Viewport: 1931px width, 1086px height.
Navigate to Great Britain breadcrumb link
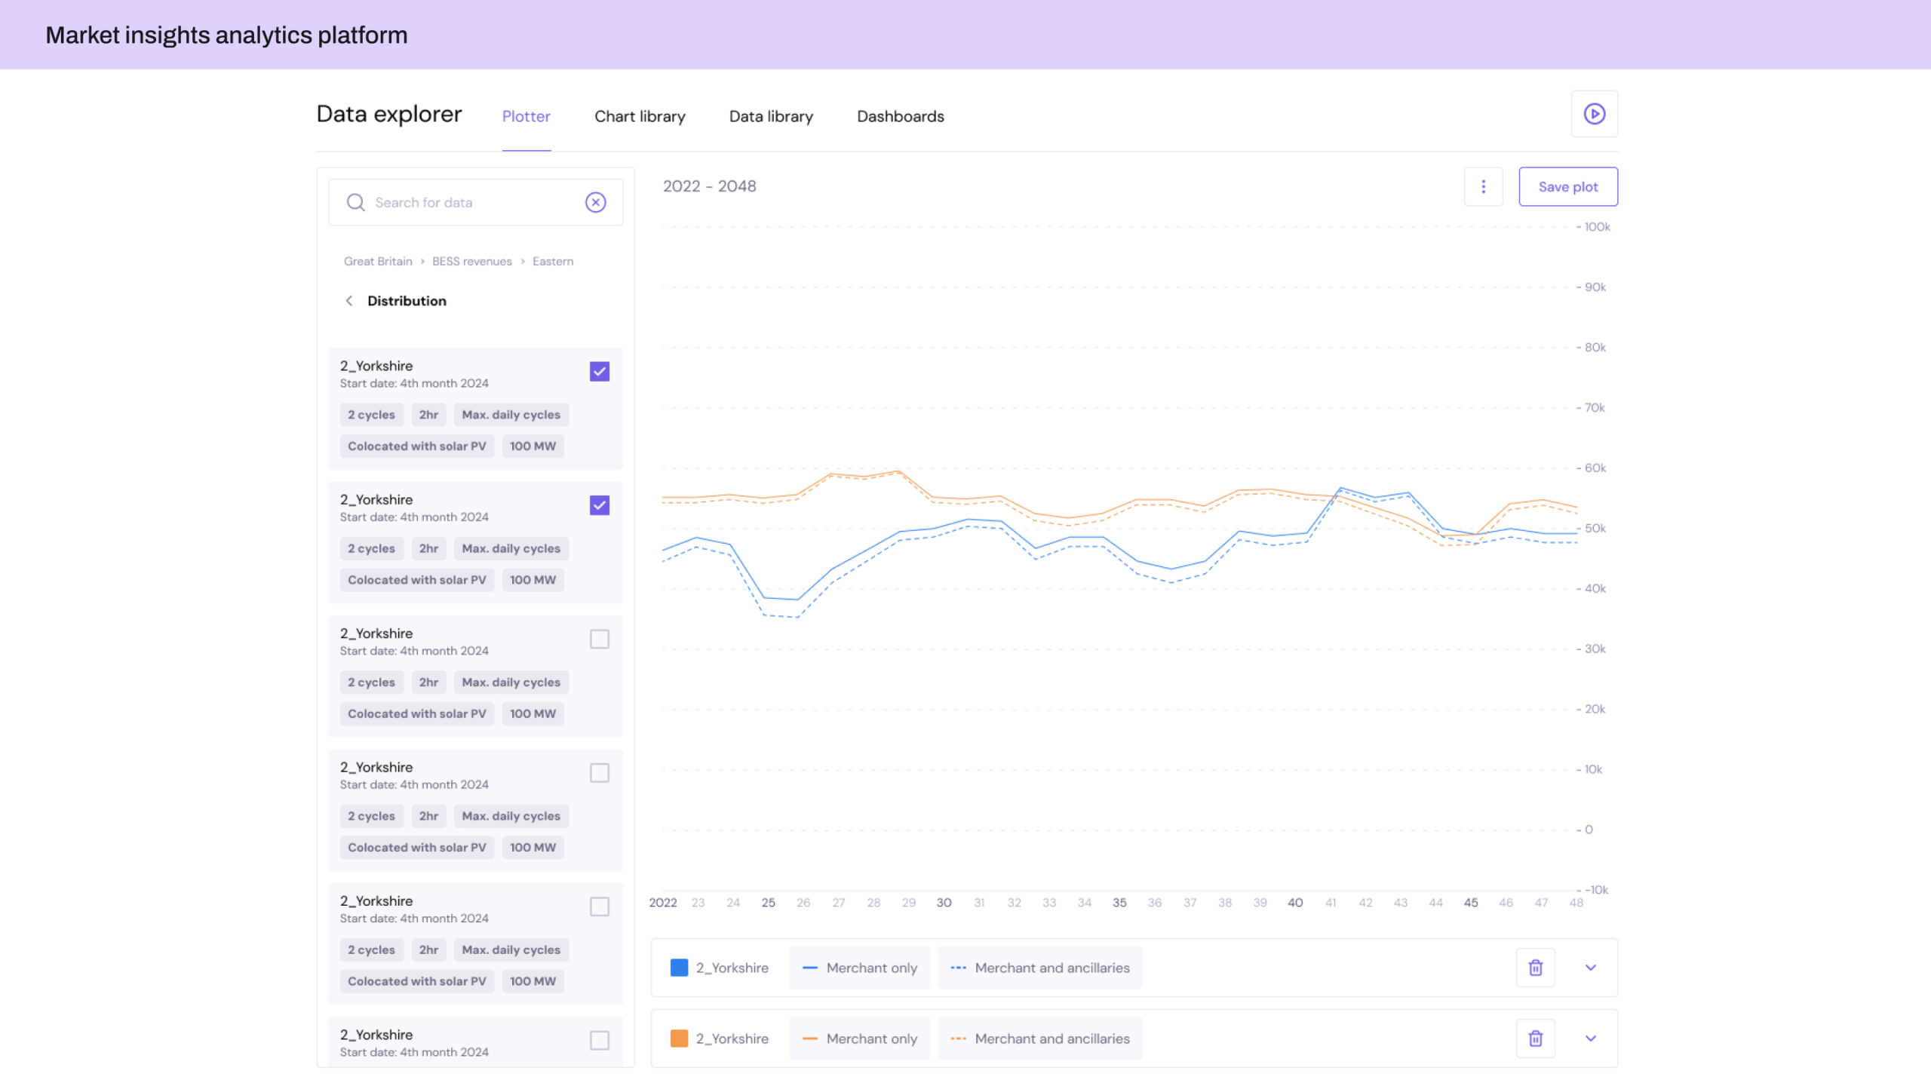378,262
